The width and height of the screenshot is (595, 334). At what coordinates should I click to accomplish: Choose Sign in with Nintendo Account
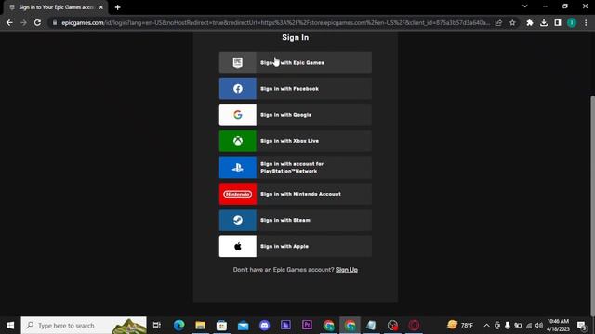(x=296, y=194)
